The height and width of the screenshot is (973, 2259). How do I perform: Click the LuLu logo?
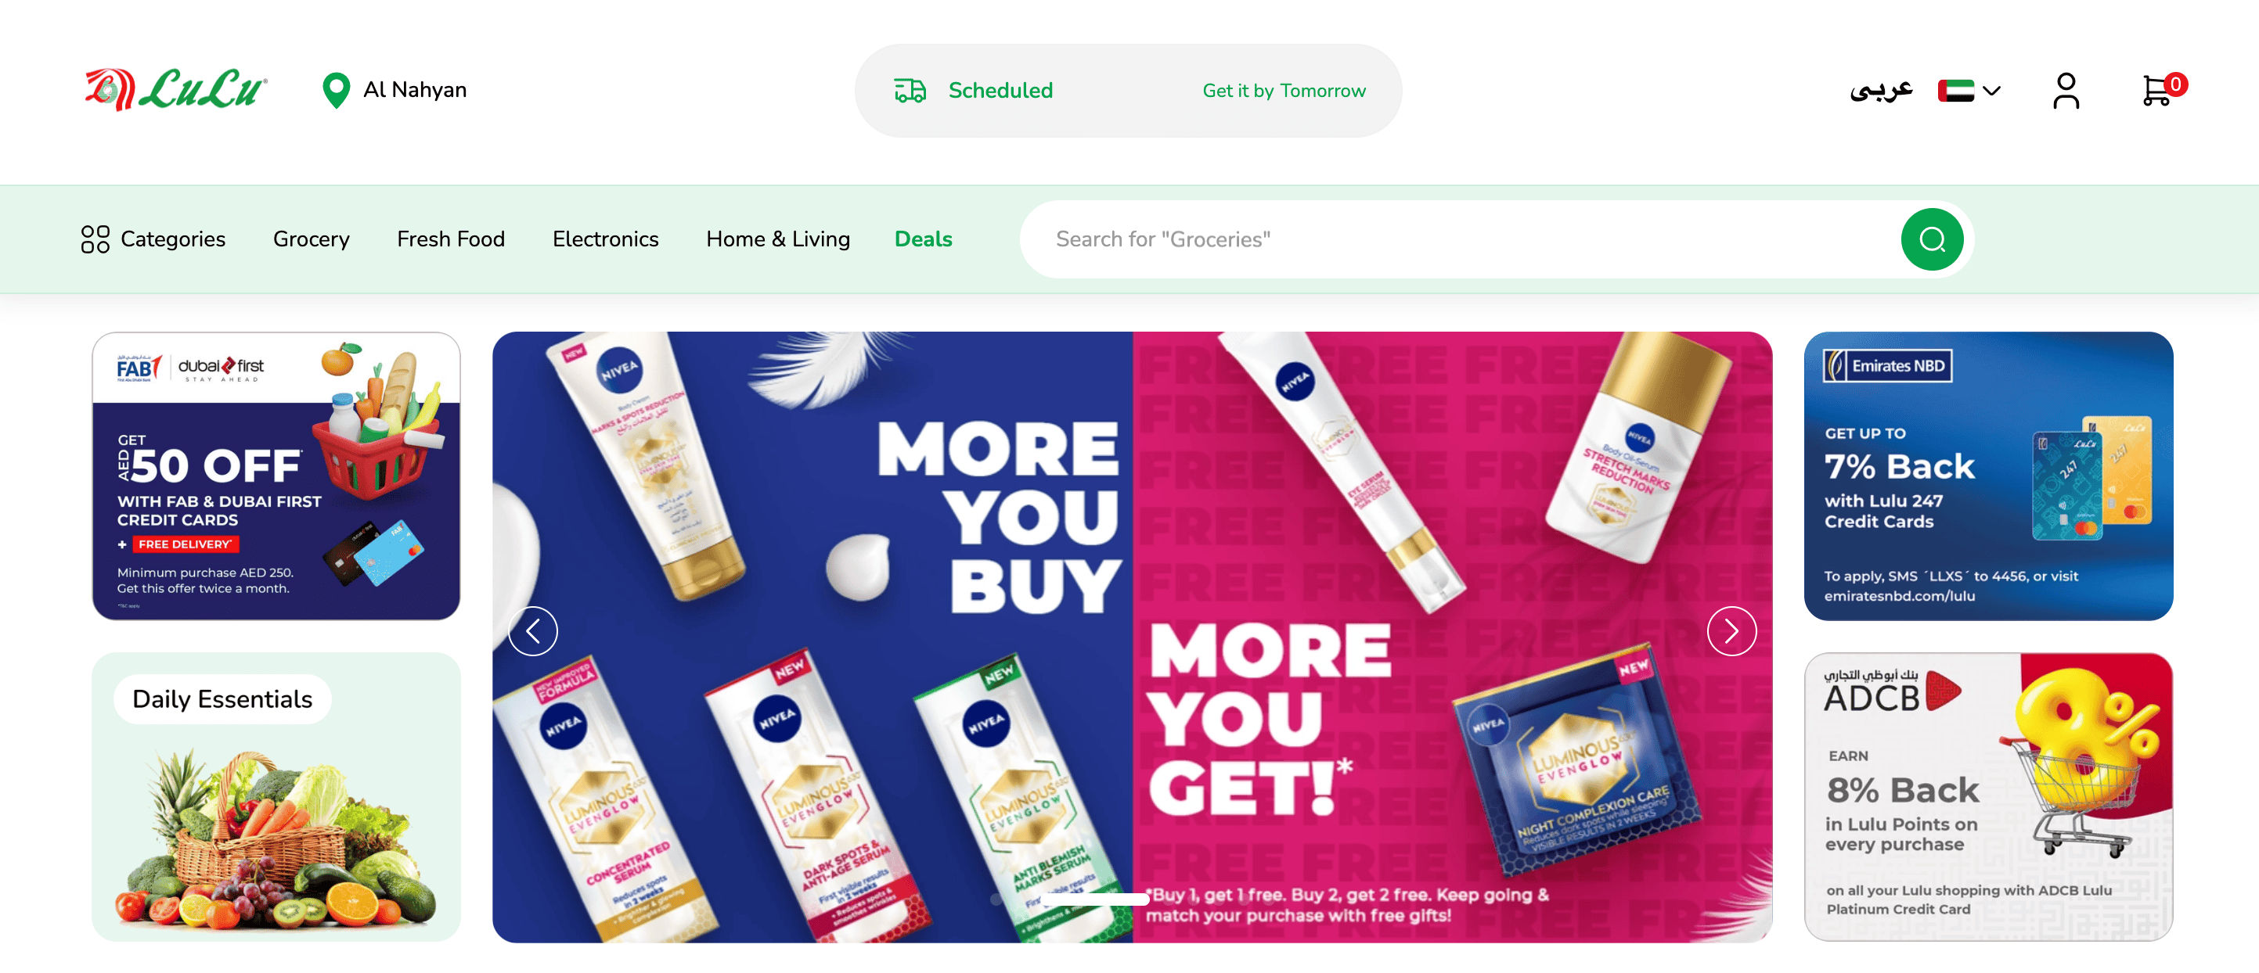click(x=175, y=89)
